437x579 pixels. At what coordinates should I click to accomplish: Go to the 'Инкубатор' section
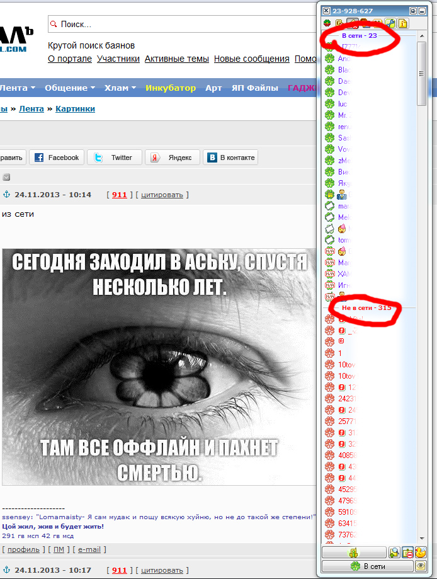tap(171, 88)
